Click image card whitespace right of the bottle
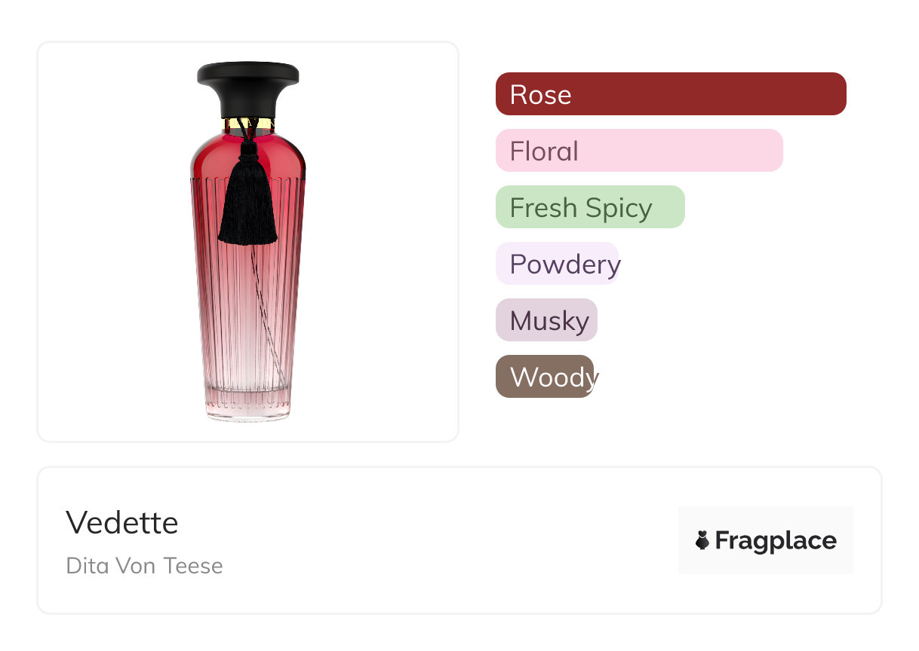 click(x=385, y=241)
